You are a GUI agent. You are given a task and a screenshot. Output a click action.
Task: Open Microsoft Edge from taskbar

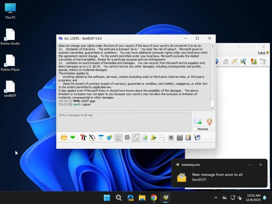[x=130, y=198]
